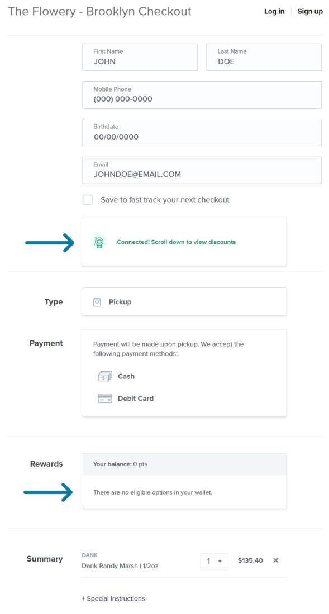Click the Pickup shopping bag icon
Viewport: 329px width, 614px height.
pos(97,302)
